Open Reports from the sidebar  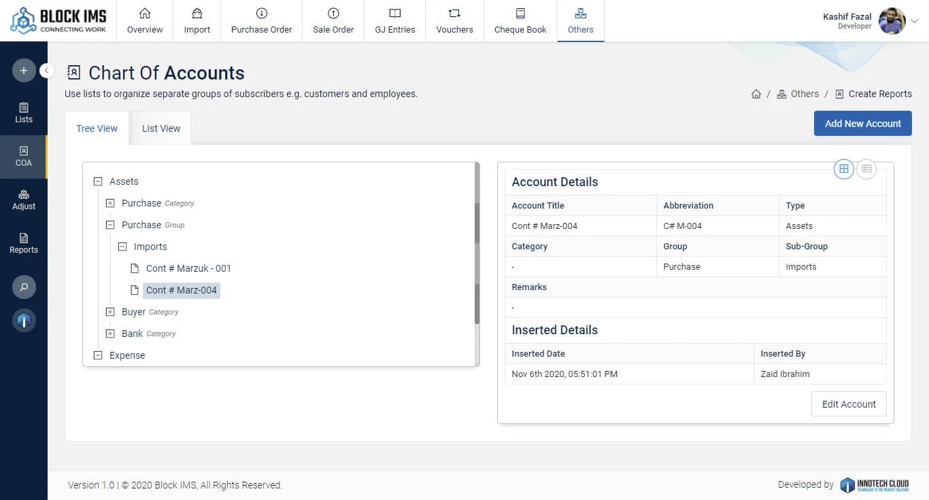coord(24,243)
